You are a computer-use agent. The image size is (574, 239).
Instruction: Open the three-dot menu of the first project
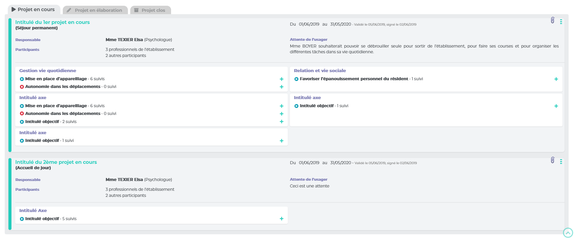561,22
